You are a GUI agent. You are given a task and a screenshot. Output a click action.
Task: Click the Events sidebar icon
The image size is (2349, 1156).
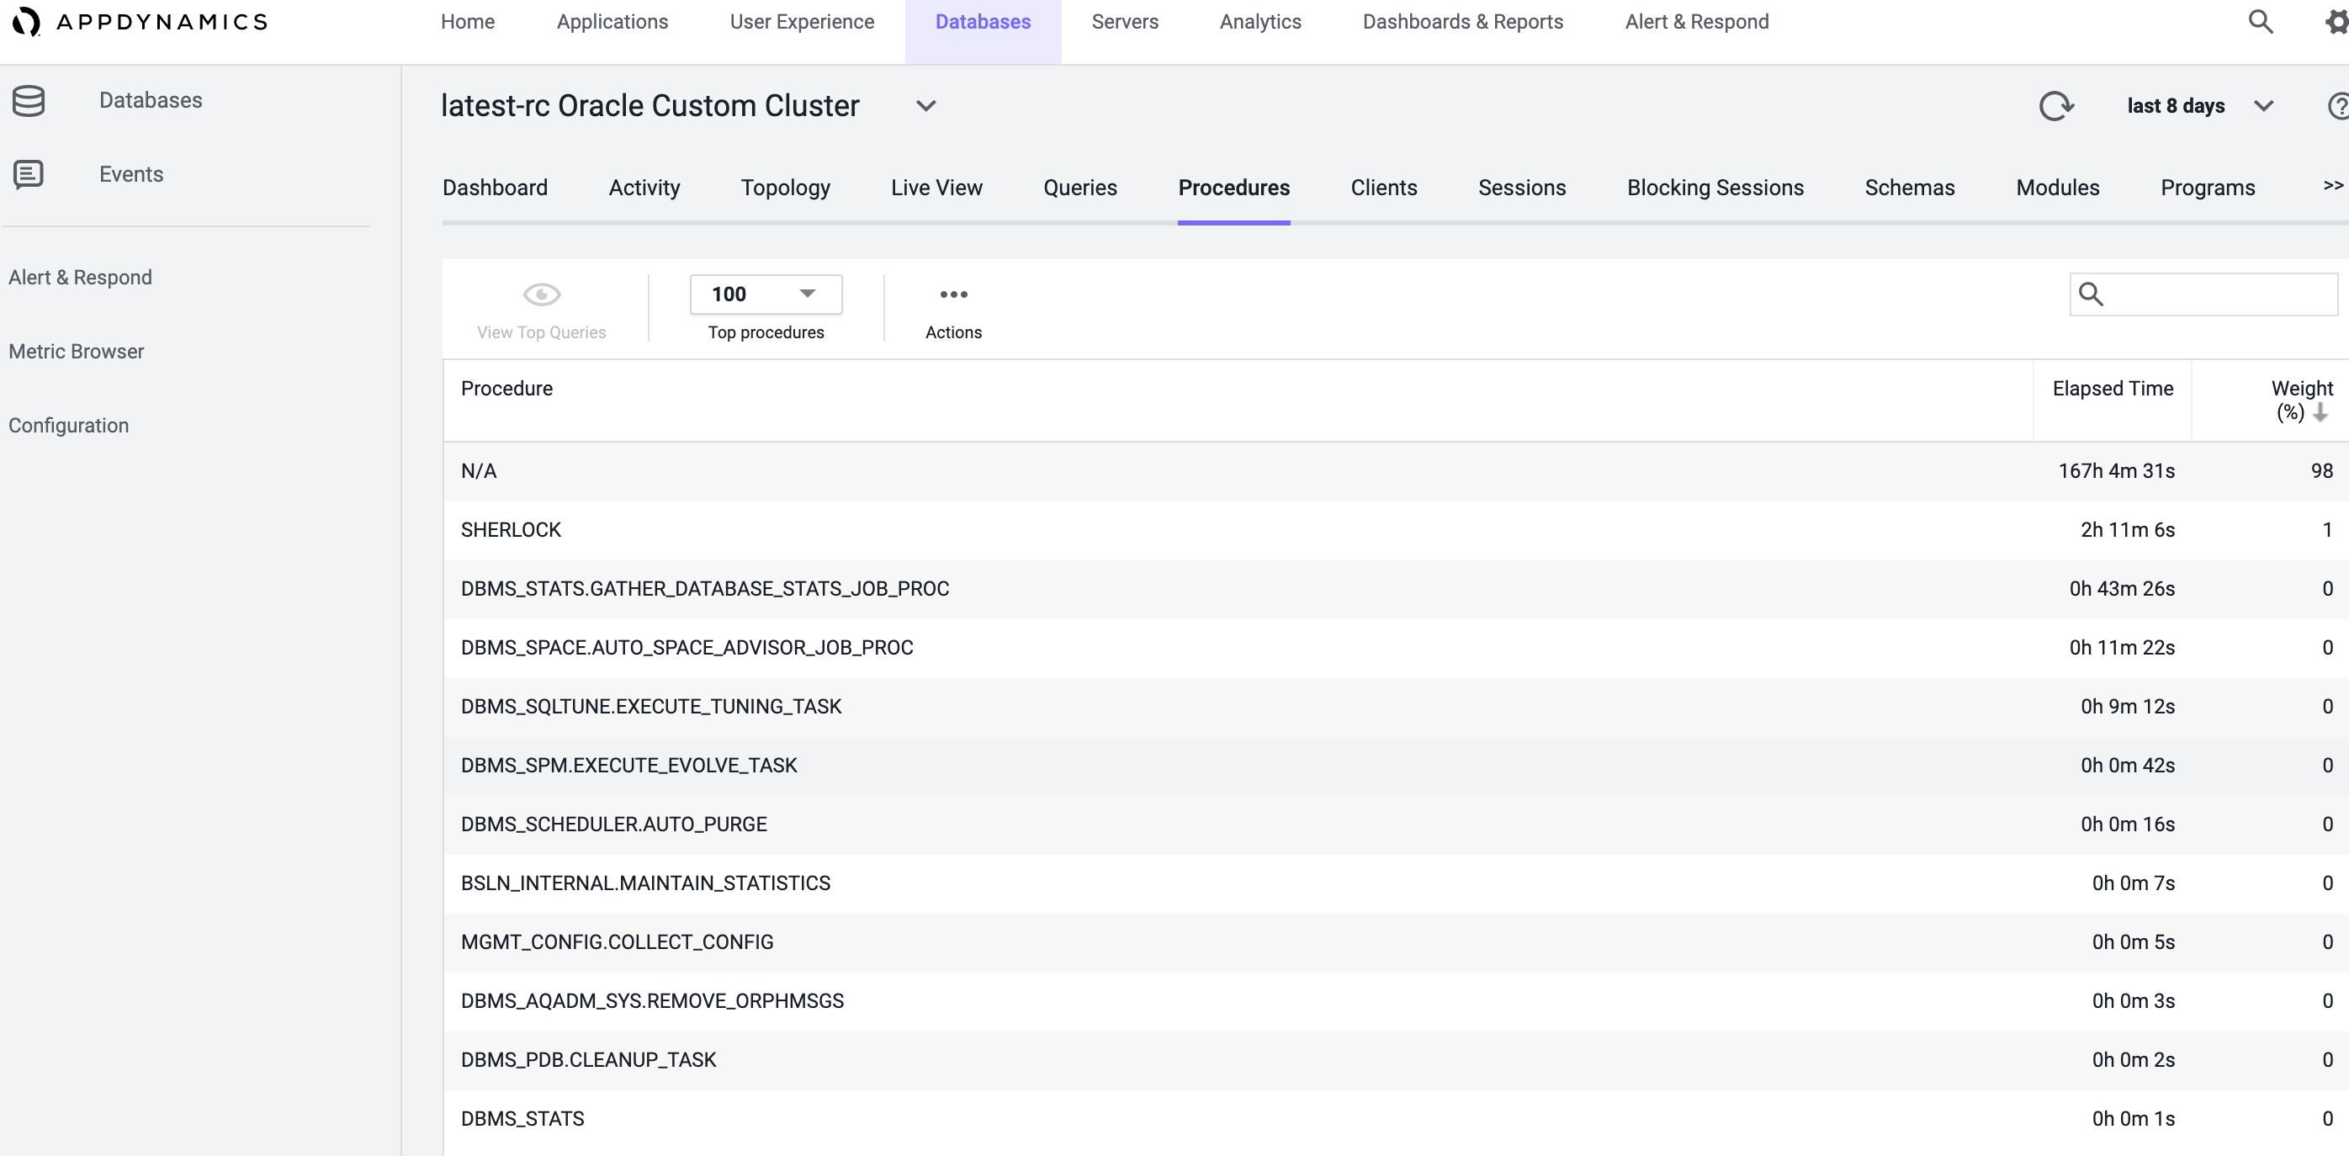29,174
